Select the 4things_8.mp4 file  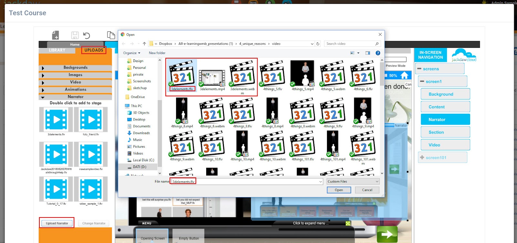(272, 113)
